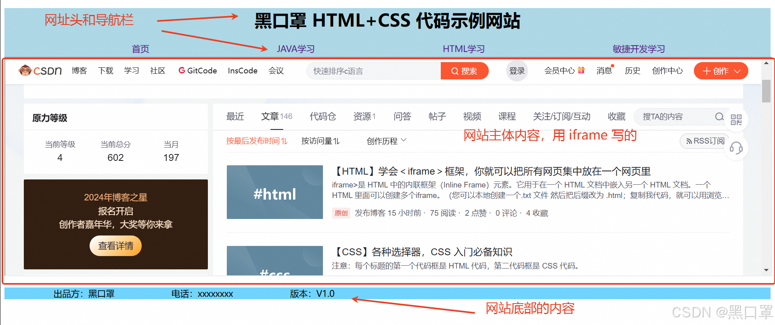Open the 社区 nav item
Screen dimensions: 775x325
158,71
